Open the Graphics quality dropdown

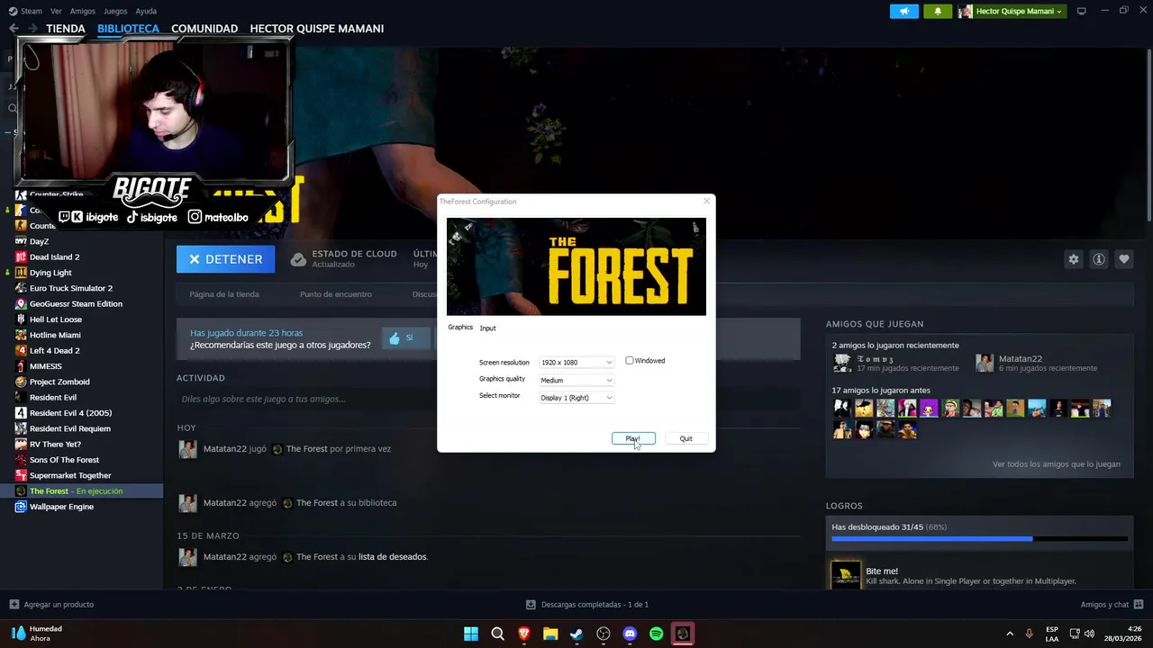[x=576, y=380]
